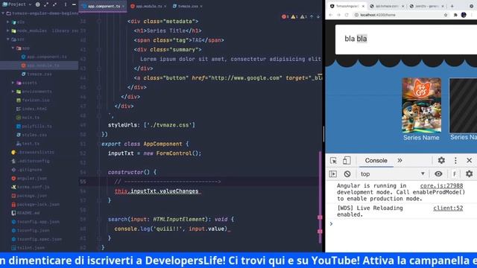Open Chrome extensions puzzle icon

[x=455, y=15]
